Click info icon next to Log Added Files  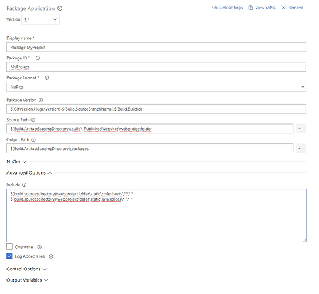tap(51, 256)
